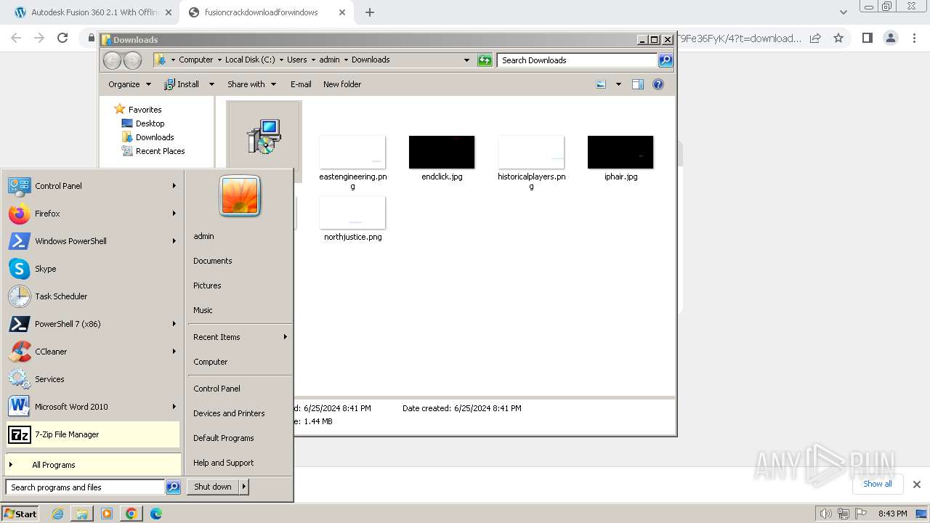Show All Programs list
Screen dimensions: 930x523
[x=93, y=465]
